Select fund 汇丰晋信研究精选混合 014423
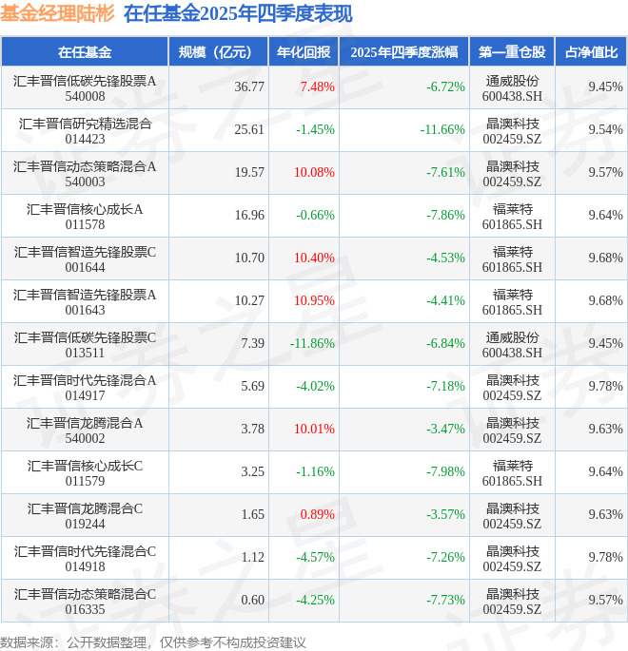This screenshot has width=628, height=651. point(85,131)
